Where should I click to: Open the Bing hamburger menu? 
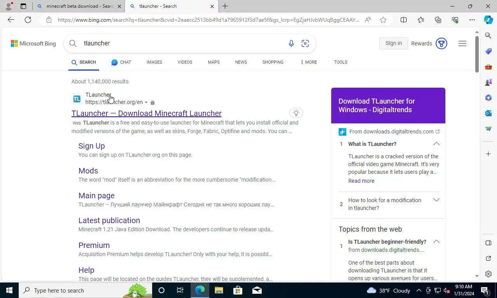pos(462,43)
